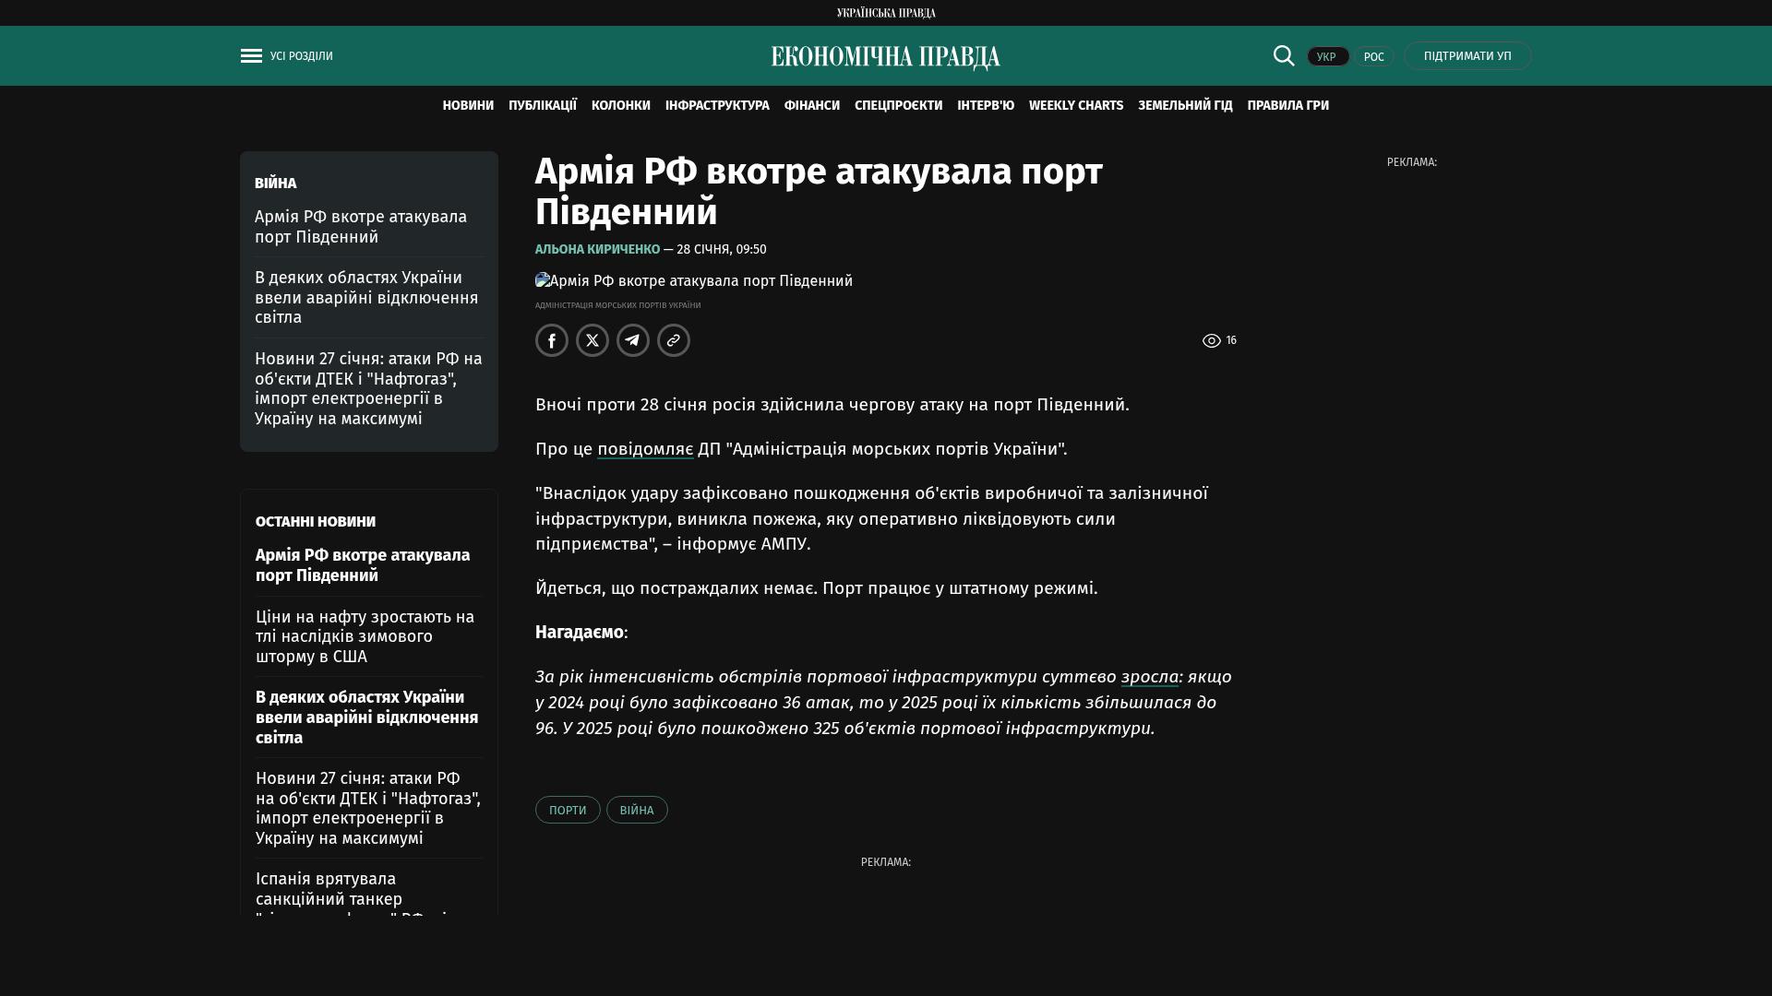The width and height of the screenshot is (1772, 996).
Task: Switch language to РОС
Action: (1373, 57)
